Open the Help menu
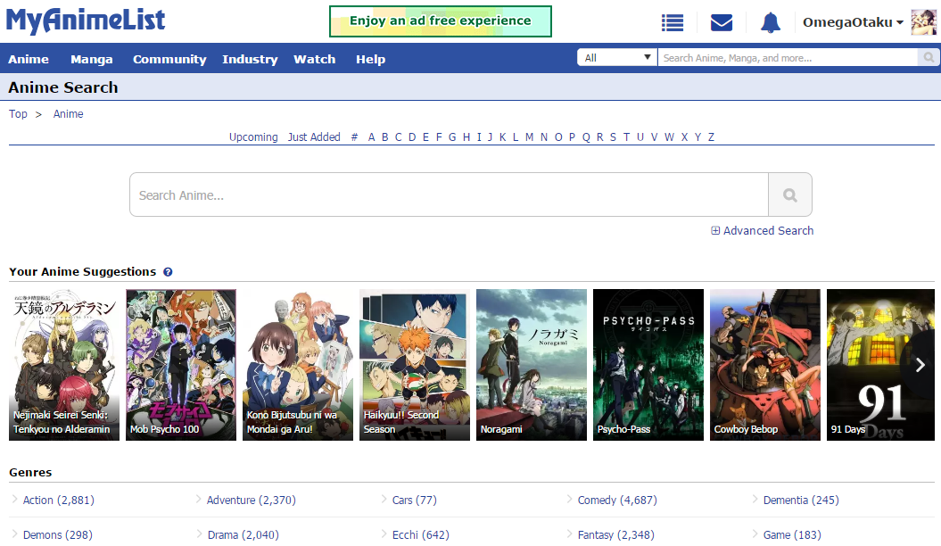The width and height of the screenshot is (941, 546). (x=370, y=60)
